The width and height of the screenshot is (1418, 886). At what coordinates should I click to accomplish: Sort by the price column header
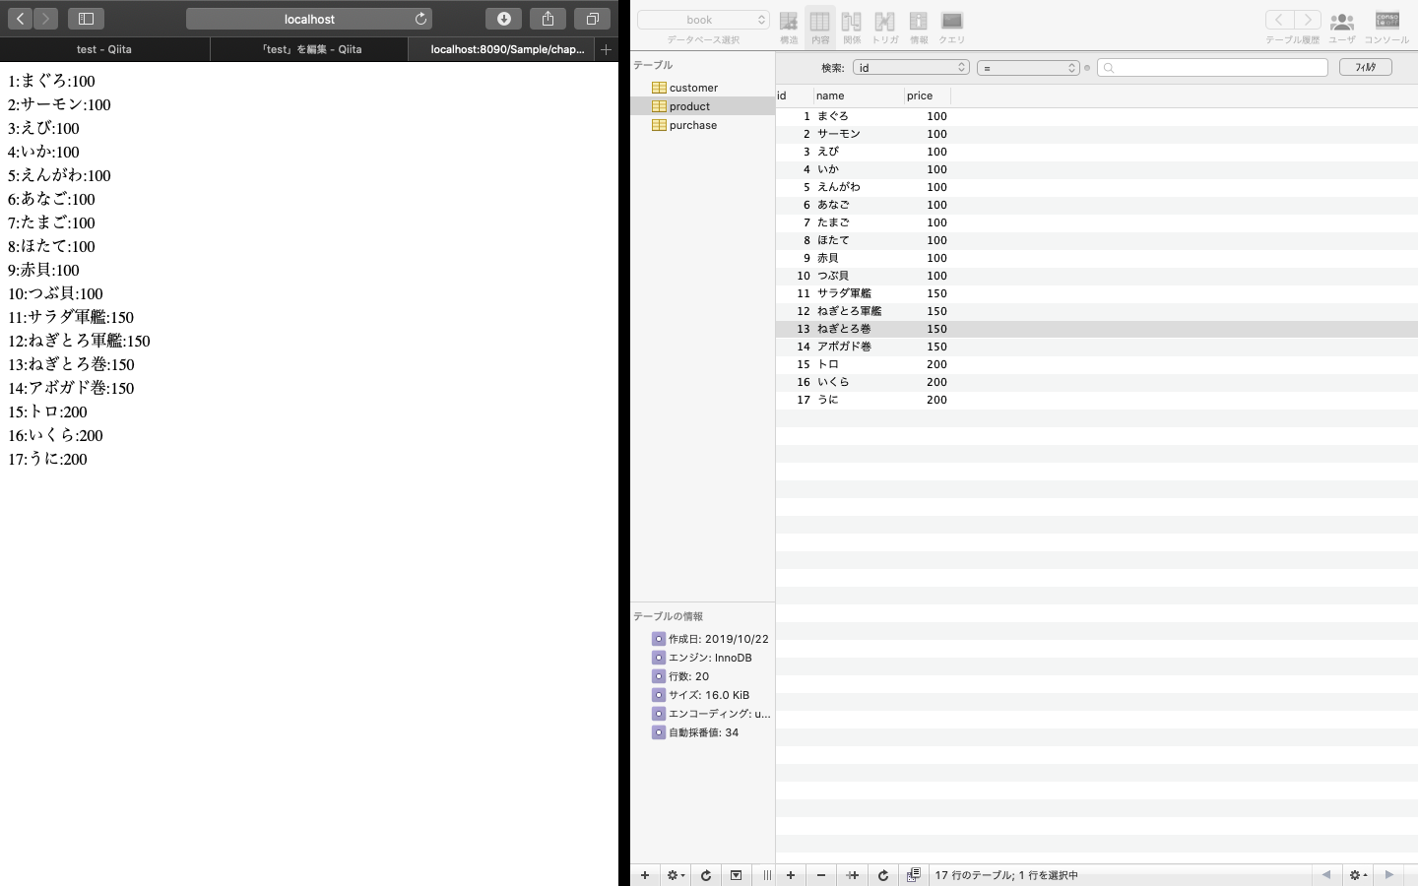coord(927,95)
